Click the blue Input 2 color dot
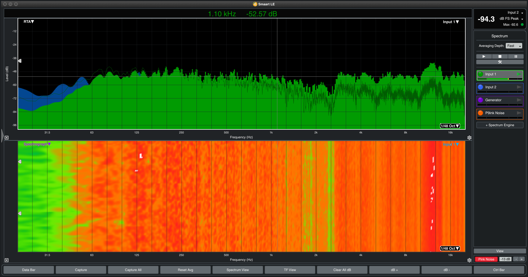The image size is (528, 277). (480, 87)
